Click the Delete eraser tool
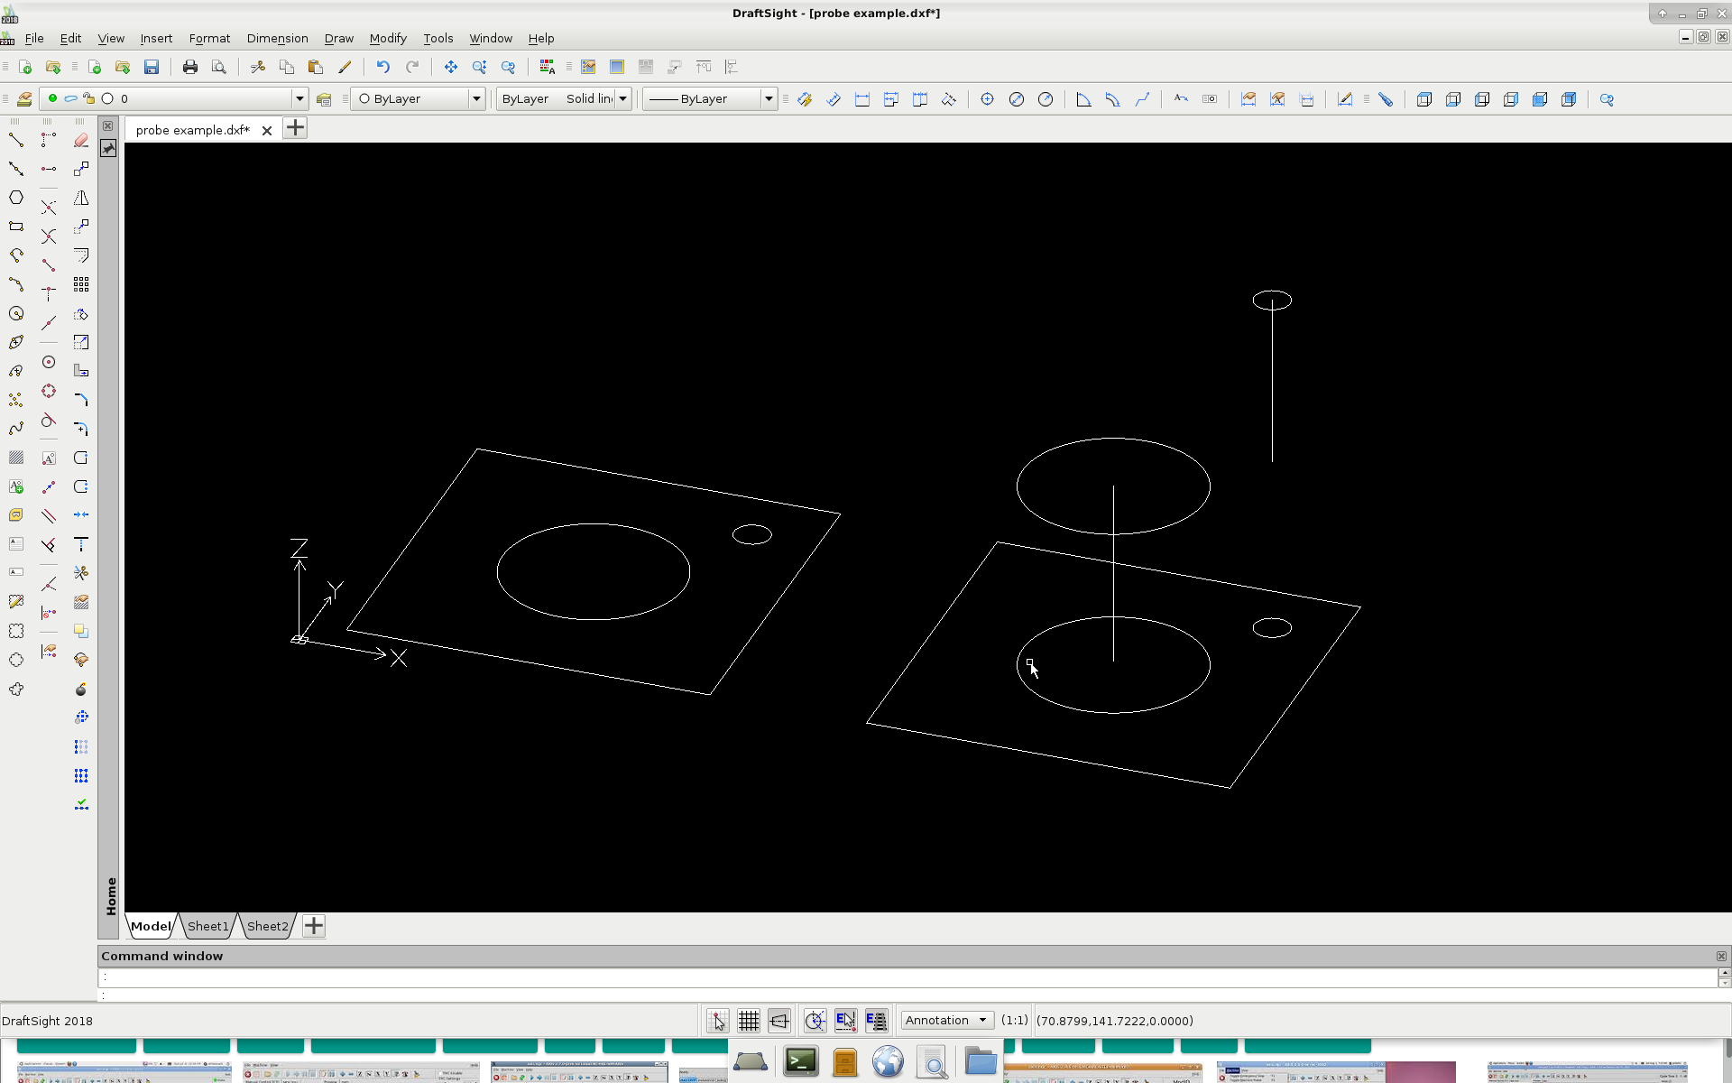This screenshot has height=1083, width=1732. click(81, 140)
